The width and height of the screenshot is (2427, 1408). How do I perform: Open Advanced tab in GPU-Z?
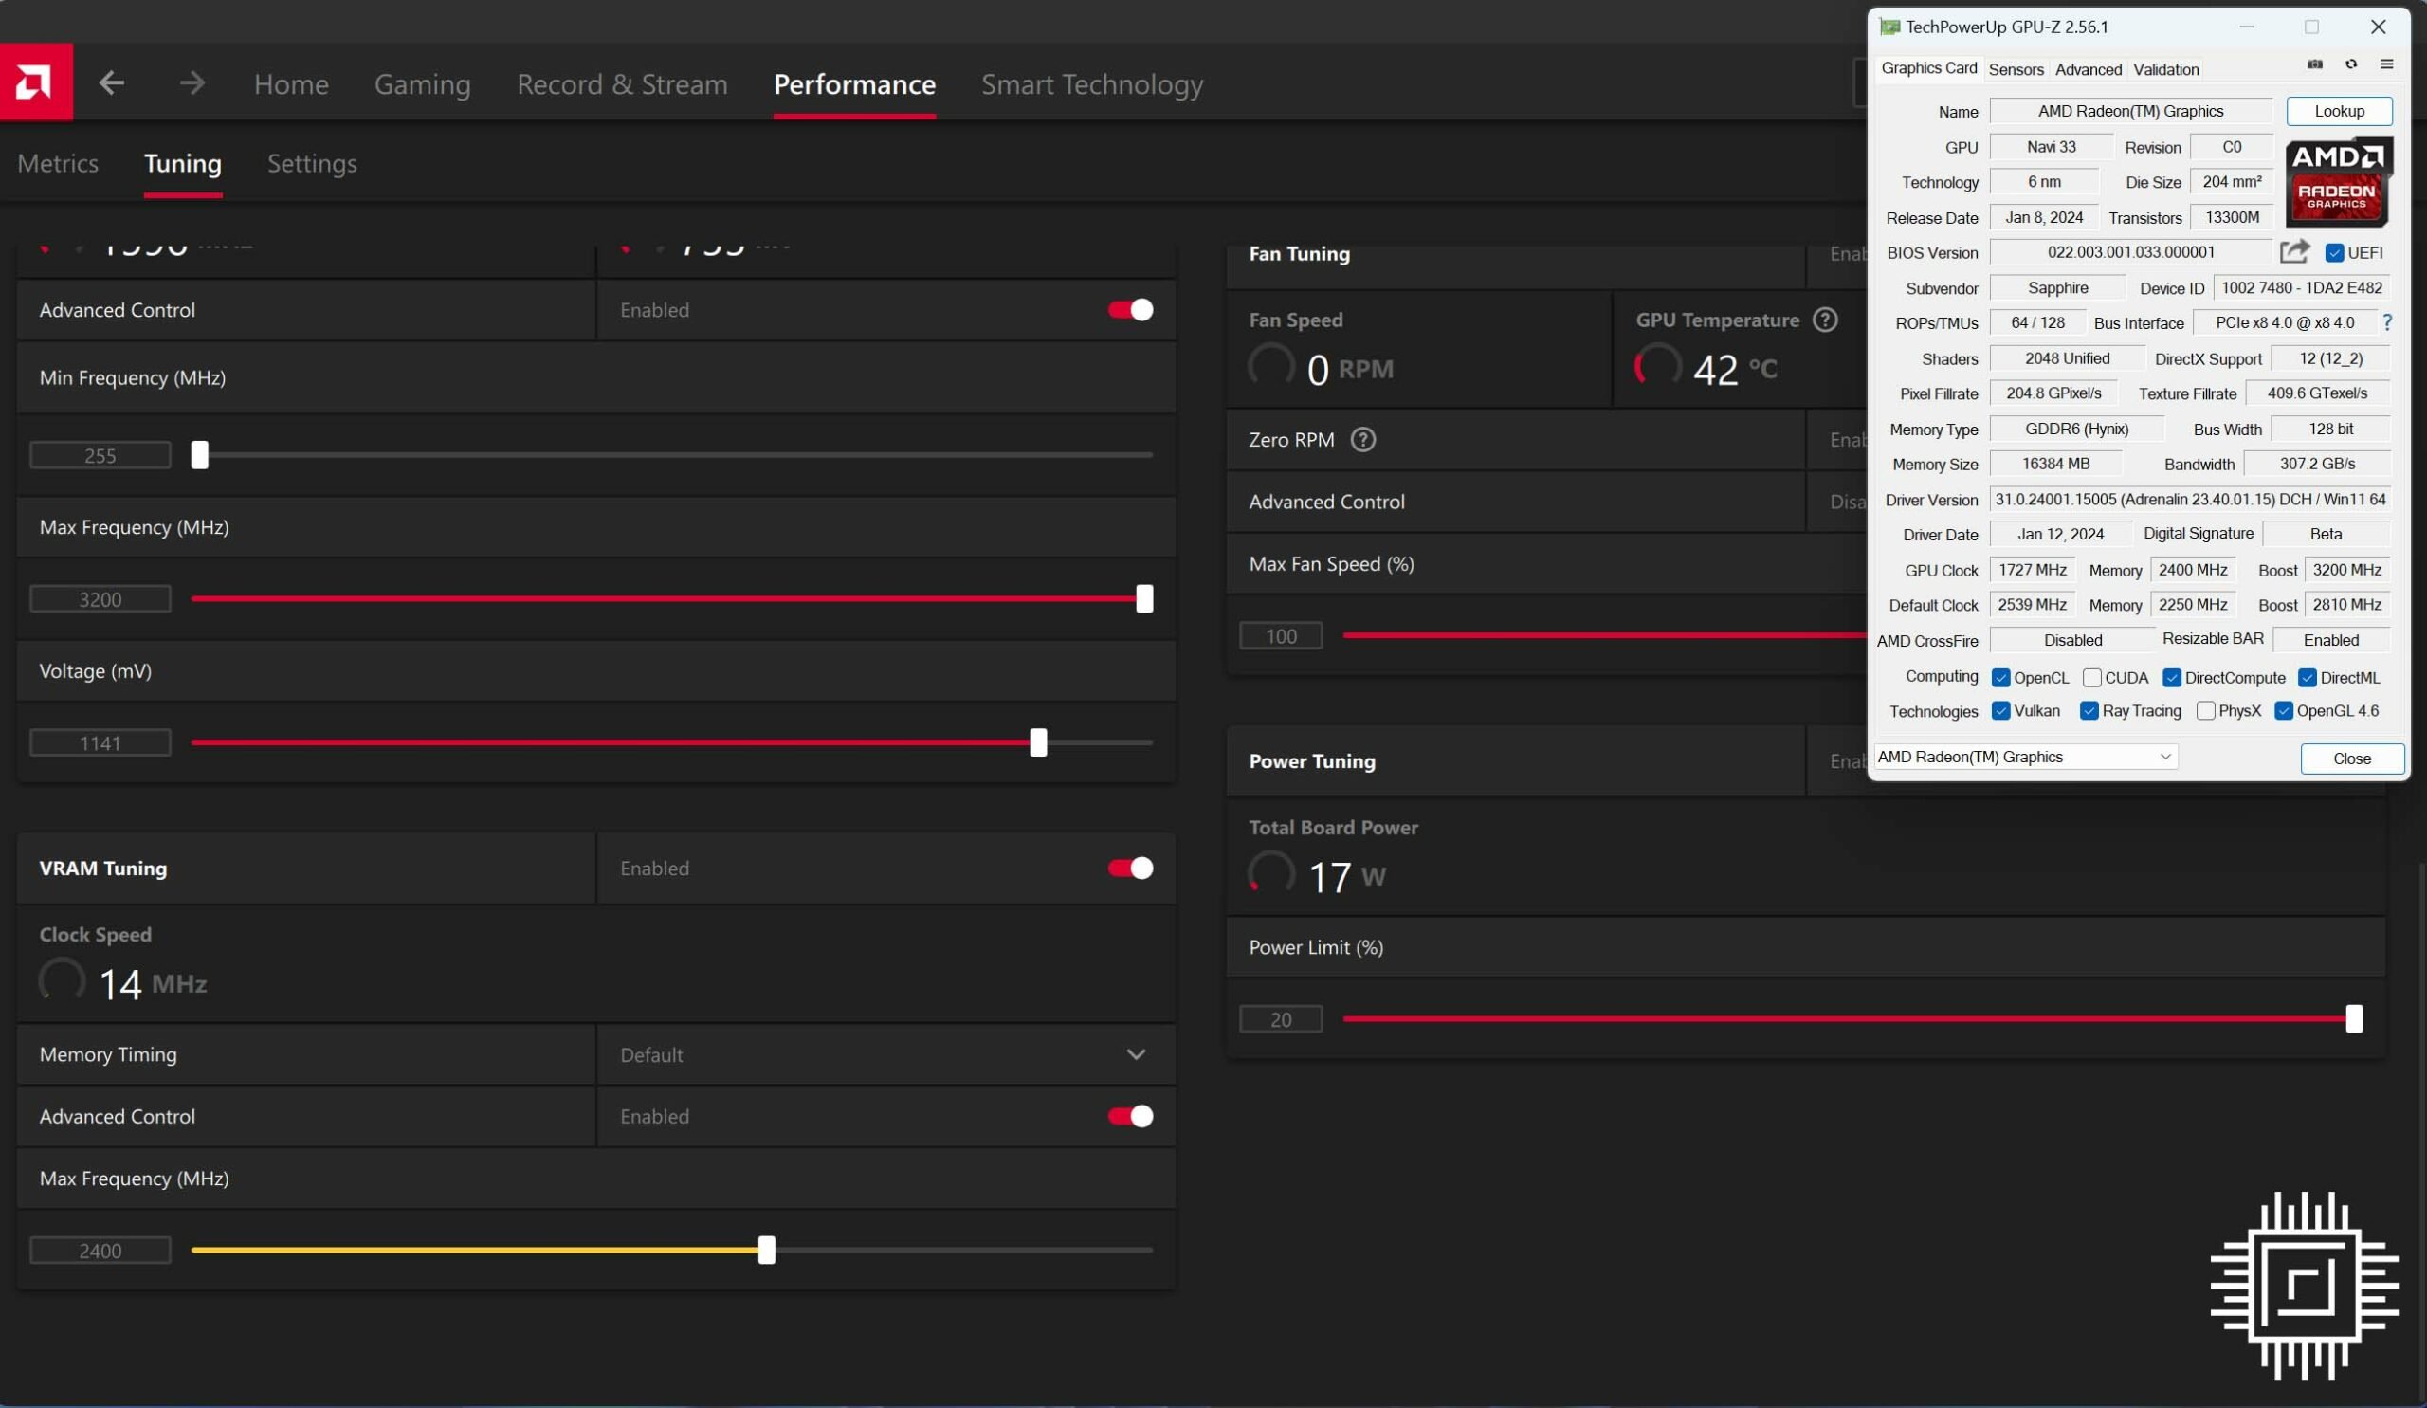coord(2088,69)
